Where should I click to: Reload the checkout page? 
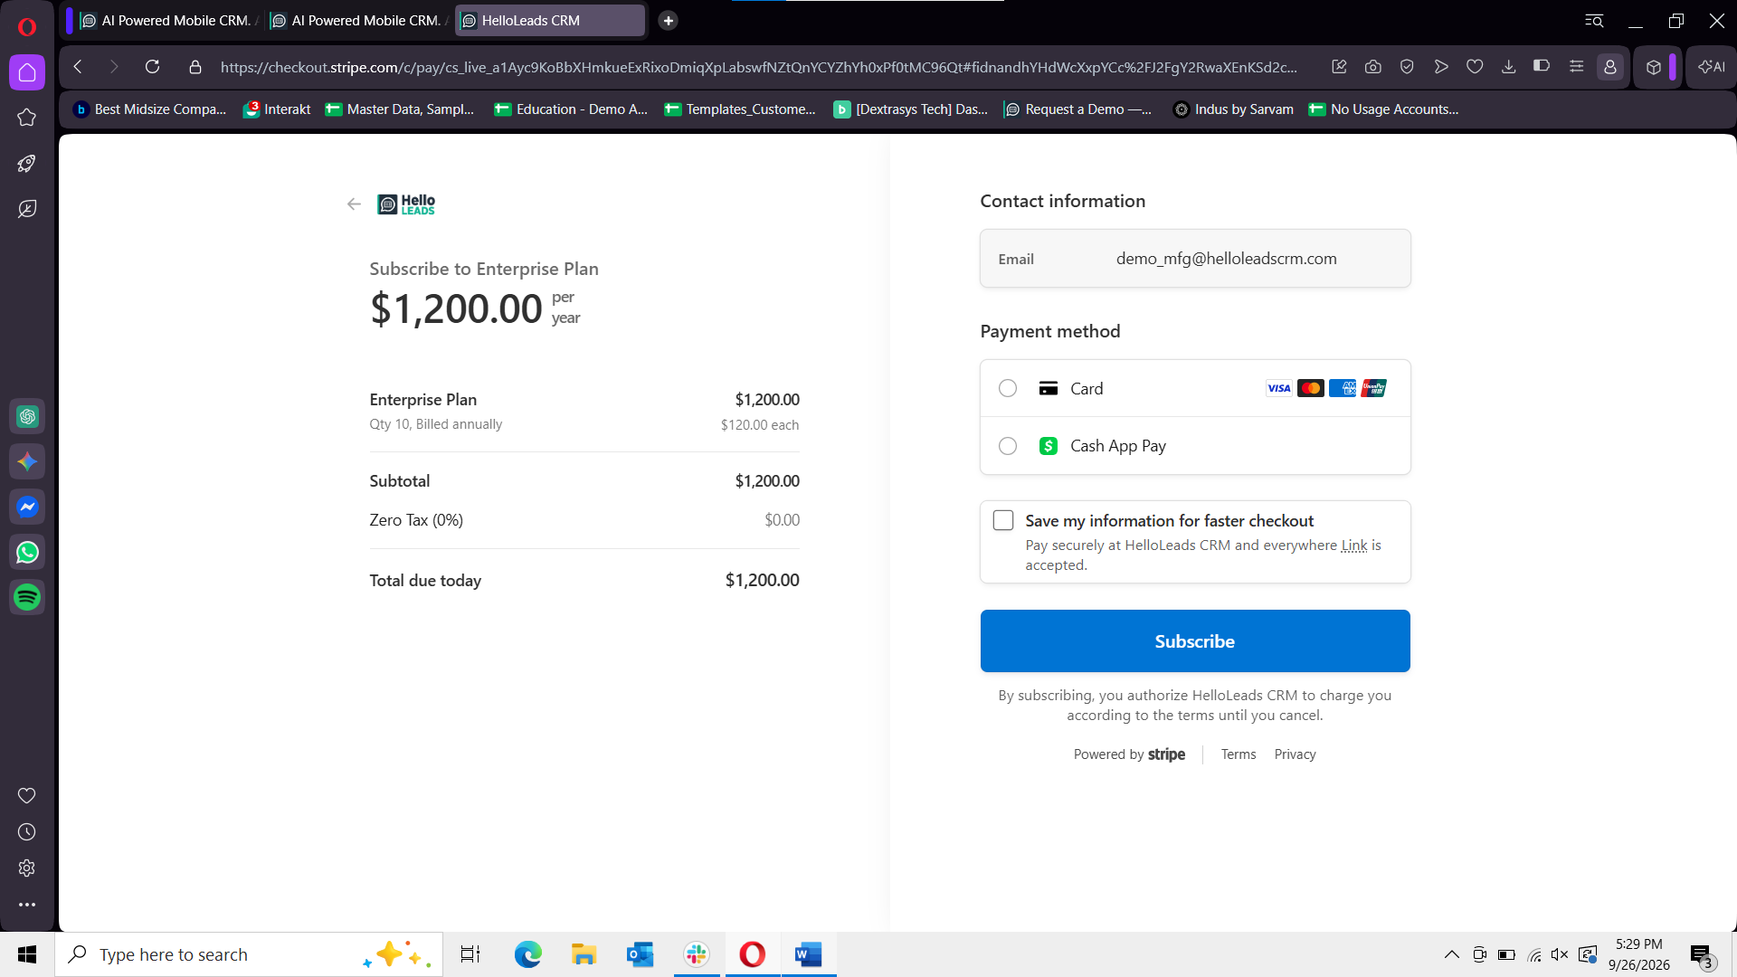click(x=152, y=67)
